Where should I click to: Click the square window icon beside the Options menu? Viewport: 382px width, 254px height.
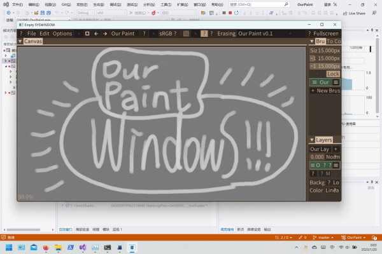(87, 34)
